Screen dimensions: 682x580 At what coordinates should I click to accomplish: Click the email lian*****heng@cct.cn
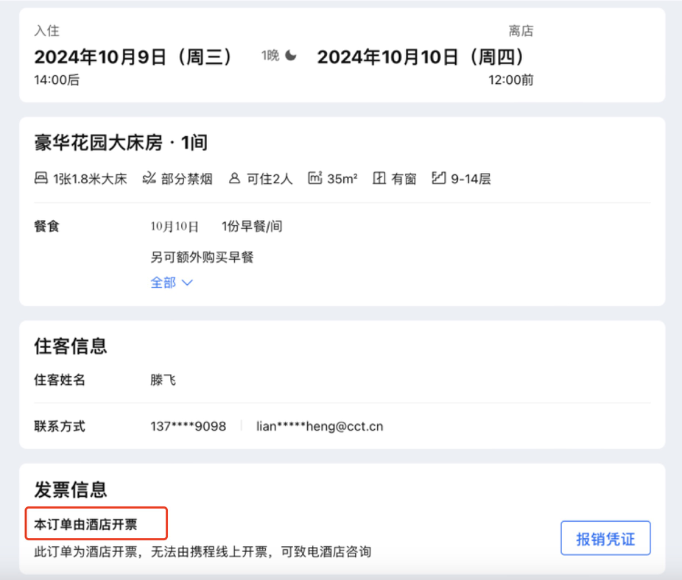tap(320, 426)
